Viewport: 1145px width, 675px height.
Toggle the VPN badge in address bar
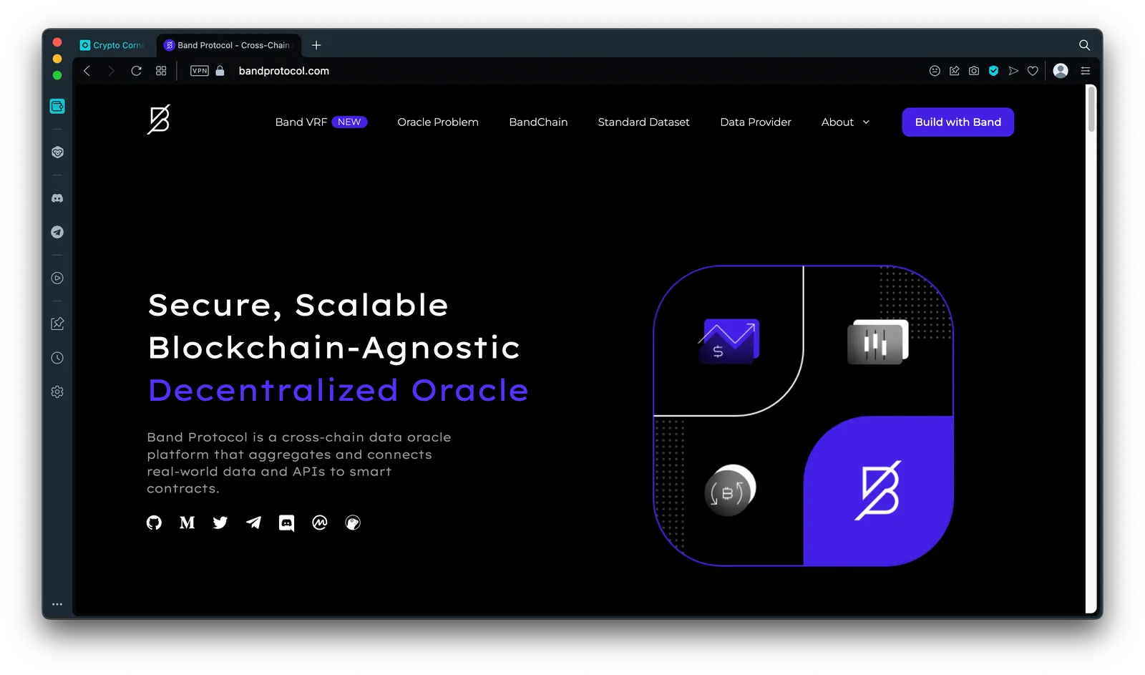click(x=200, y=71)
